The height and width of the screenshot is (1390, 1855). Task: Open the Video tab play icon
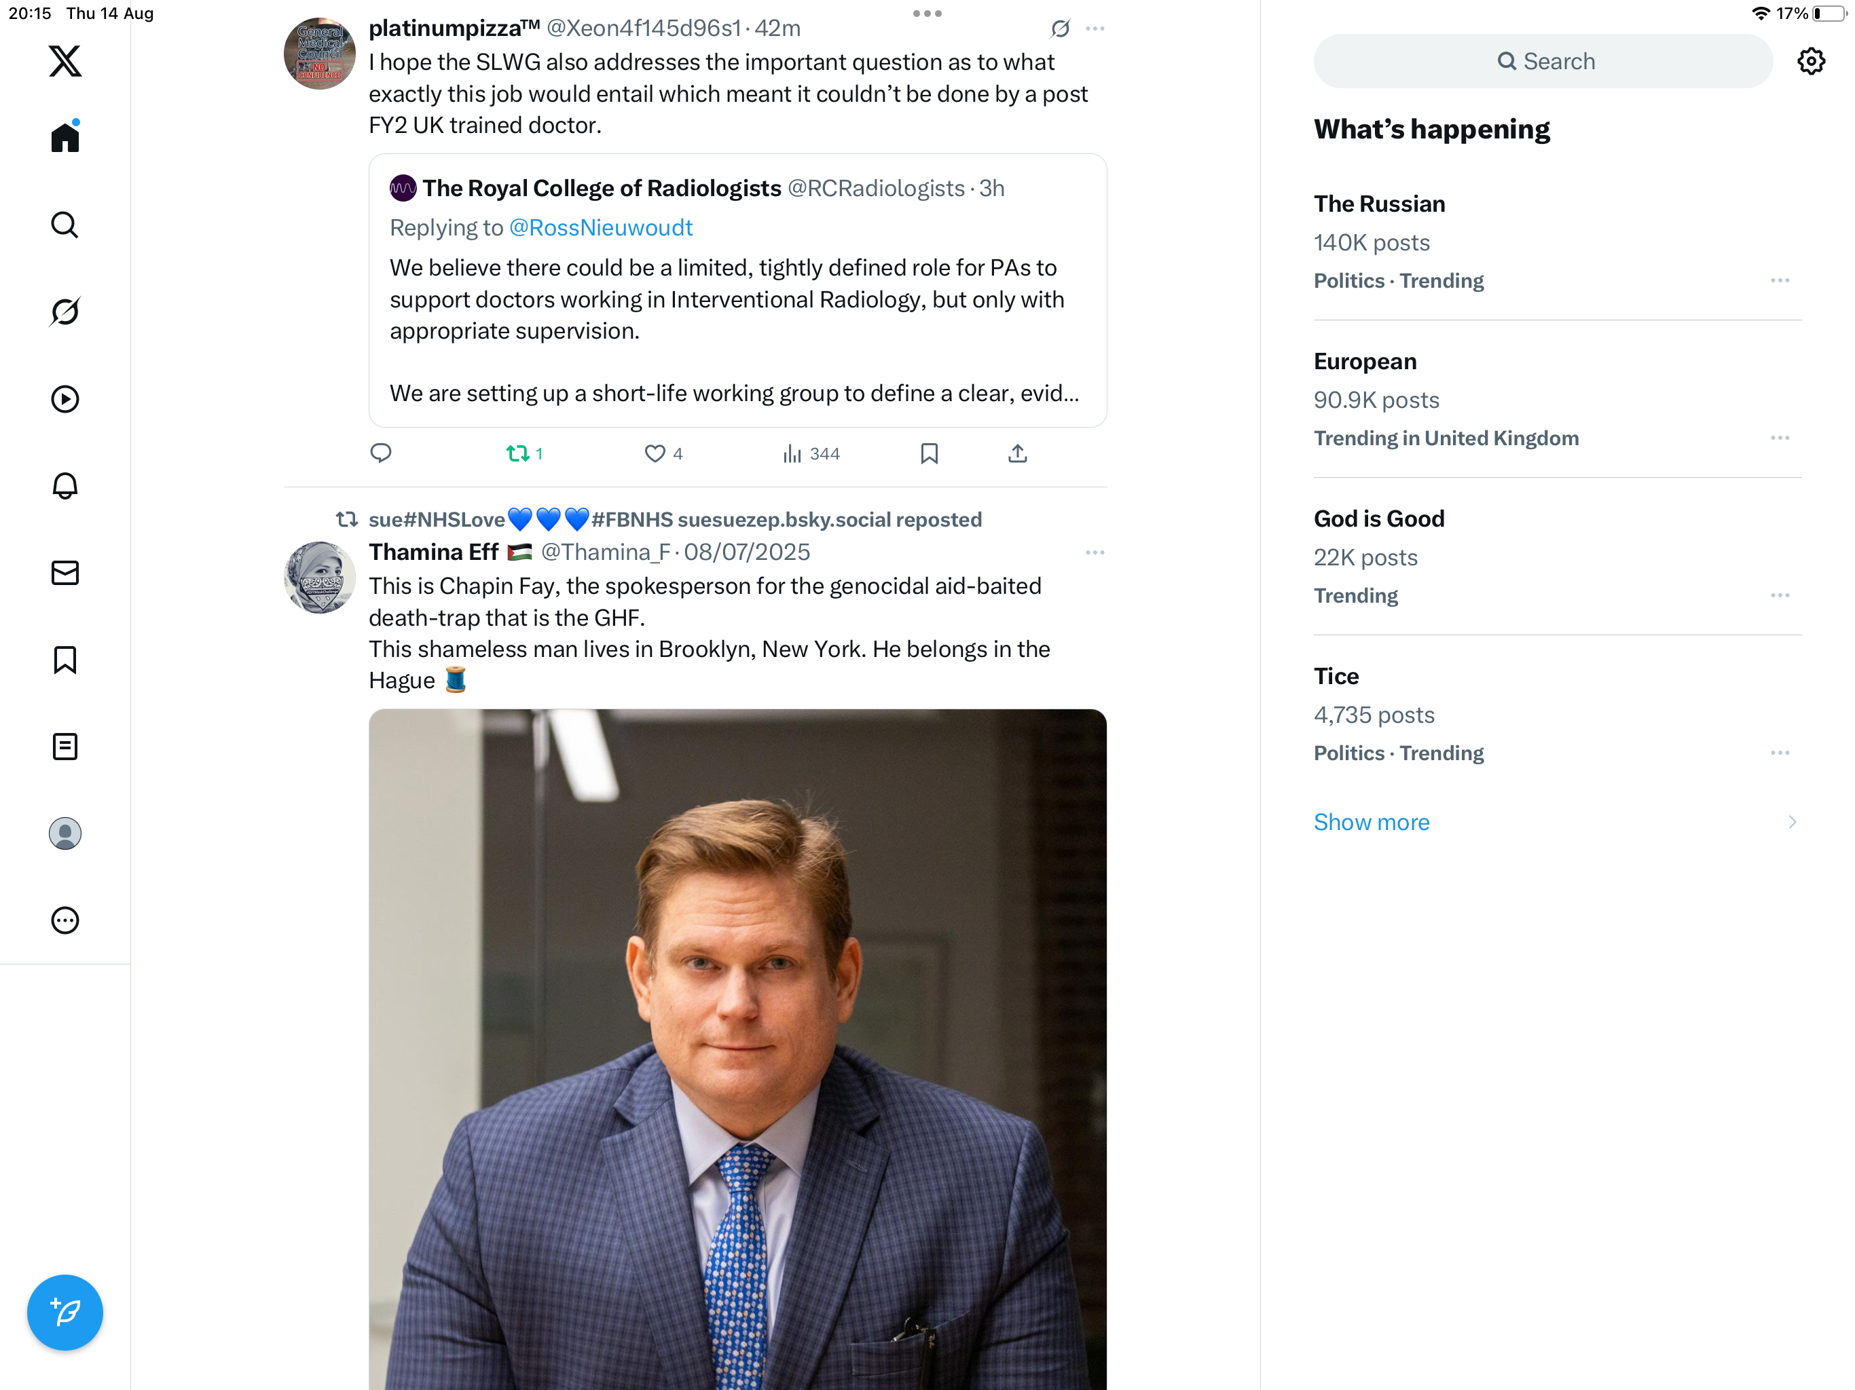coord(65,399)
